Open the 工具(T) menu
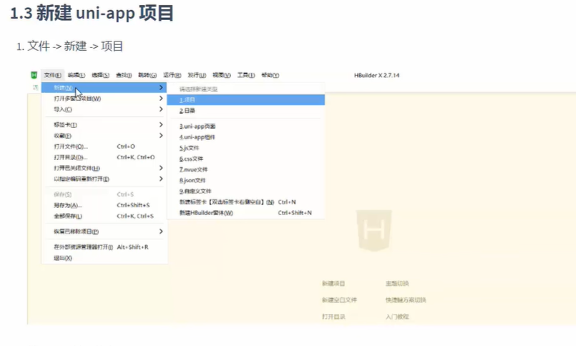The height and width of the screenshot is (346, 576). [x=245, y=75]
